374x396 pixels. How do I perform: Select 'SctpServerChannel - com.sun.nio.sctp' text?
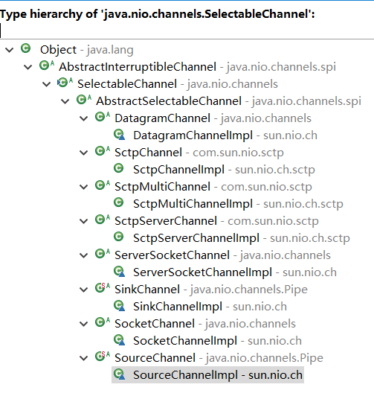click(x=216, y=221)
